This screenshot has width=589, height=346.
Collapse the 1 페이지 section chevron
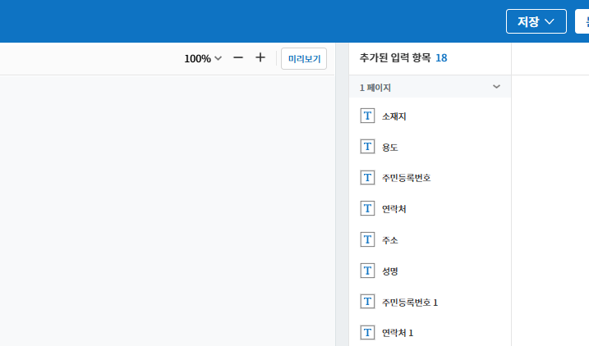496,87
